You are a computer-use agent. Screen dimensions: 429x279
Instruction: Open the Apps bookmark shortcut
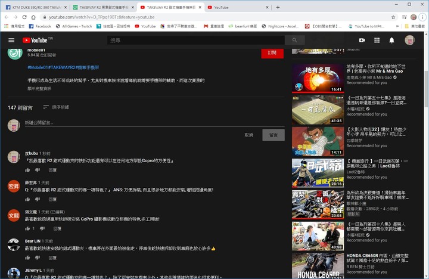14,26
